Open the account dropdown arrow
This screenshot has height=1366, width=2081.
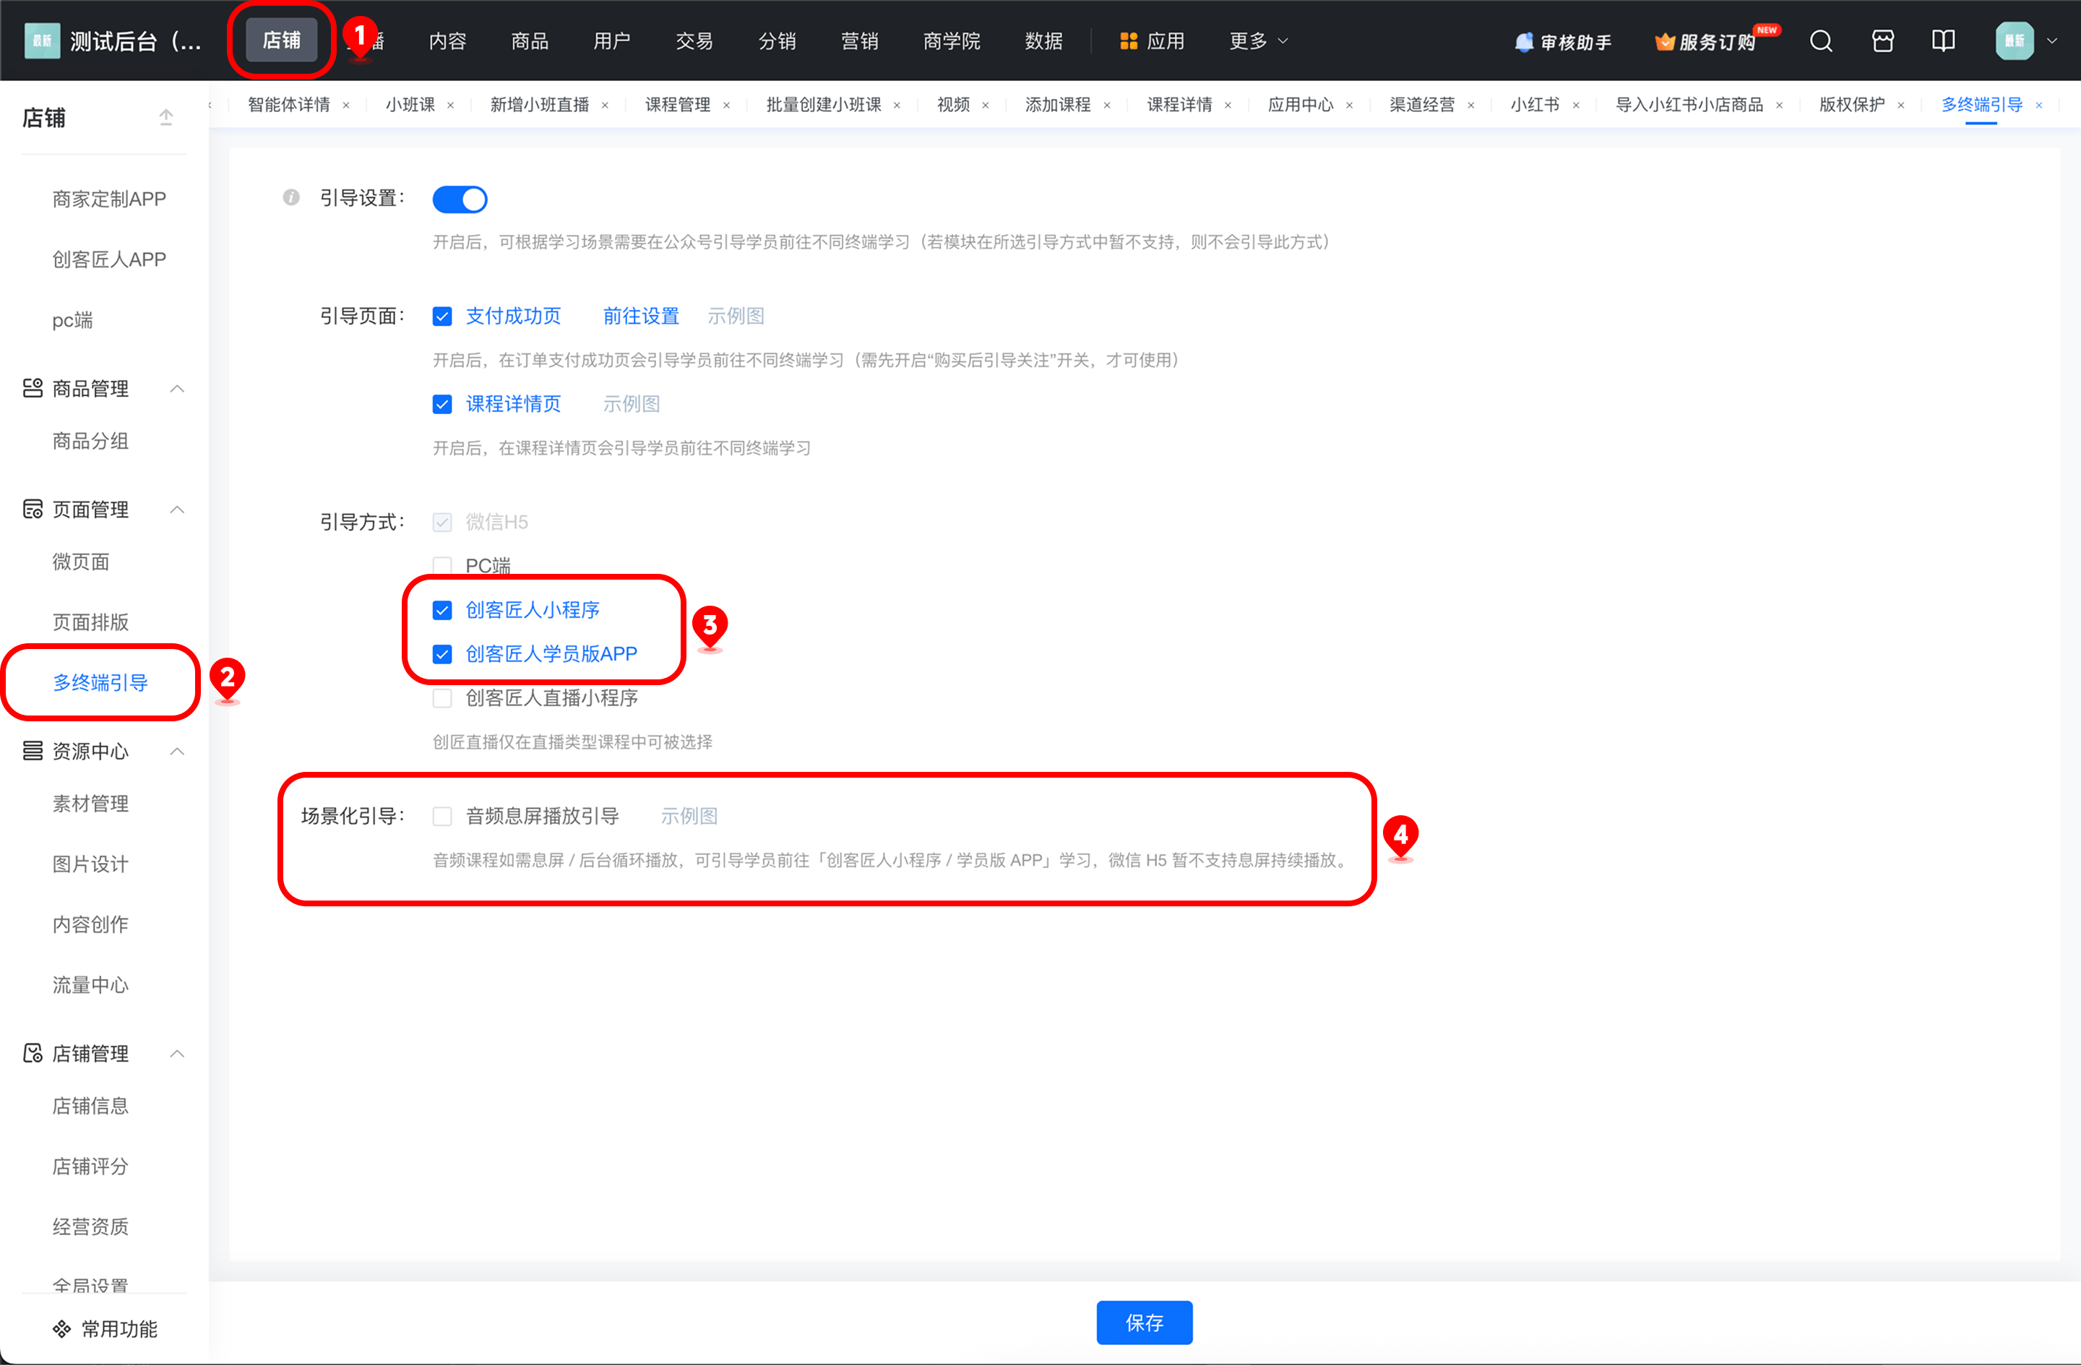pyautogui.click(x=2052, y=41)
